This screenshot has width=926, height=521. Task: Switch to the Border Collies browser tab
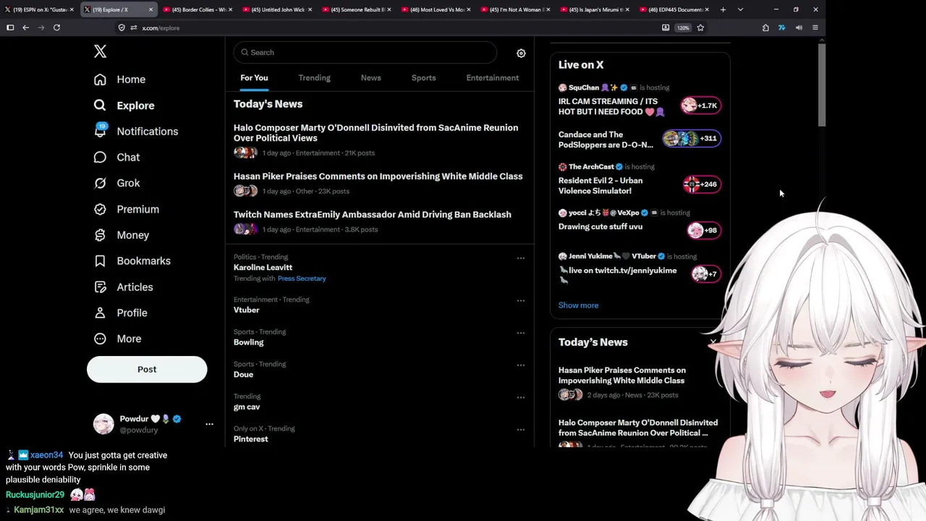(x=197, y=9)
